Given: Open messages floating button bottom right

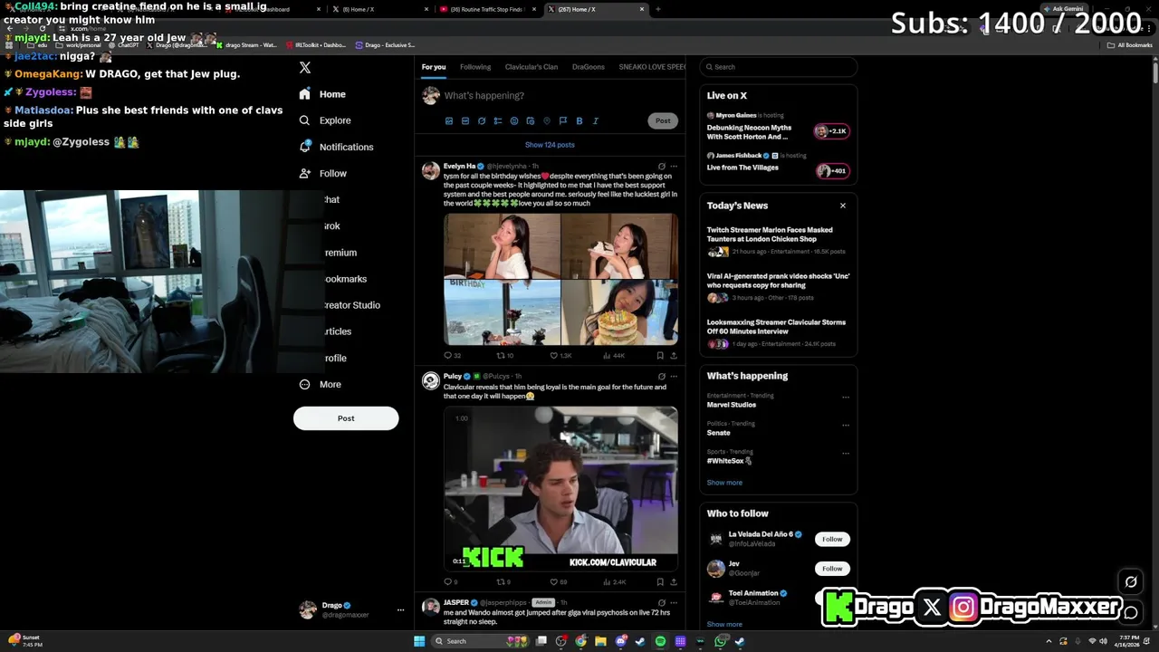Looking at the screenshot, I should [1131, 613].
